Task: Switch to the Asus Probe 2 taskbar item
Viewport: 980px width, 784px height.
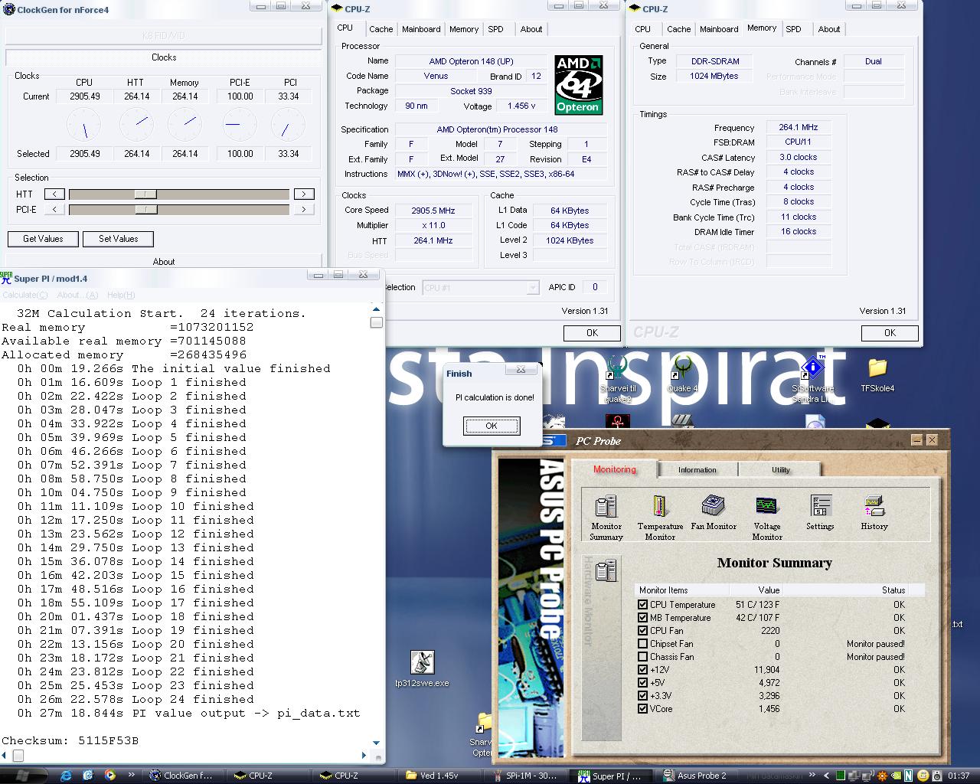Action: pos(697,776)
